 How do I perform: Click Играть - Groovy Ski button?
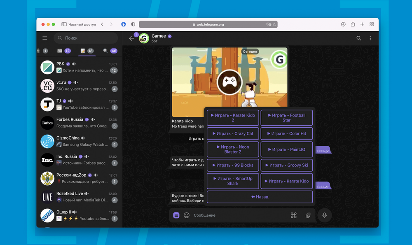[x=287, y=165]
